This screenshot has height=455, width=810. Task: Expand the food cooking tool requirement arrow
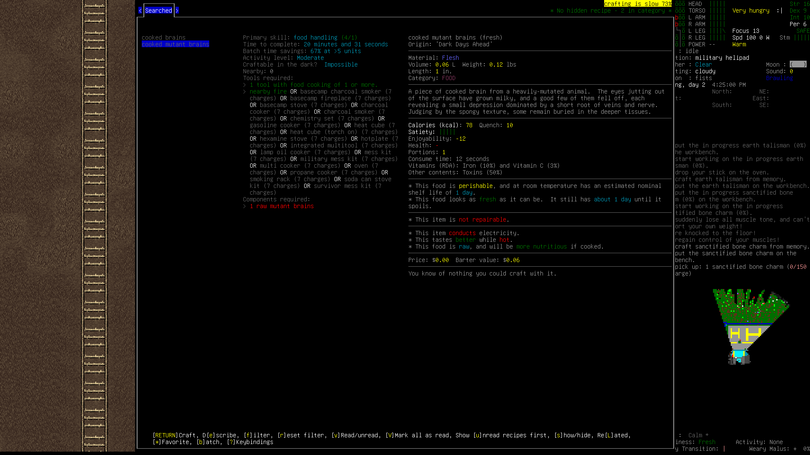pos(244,85)
